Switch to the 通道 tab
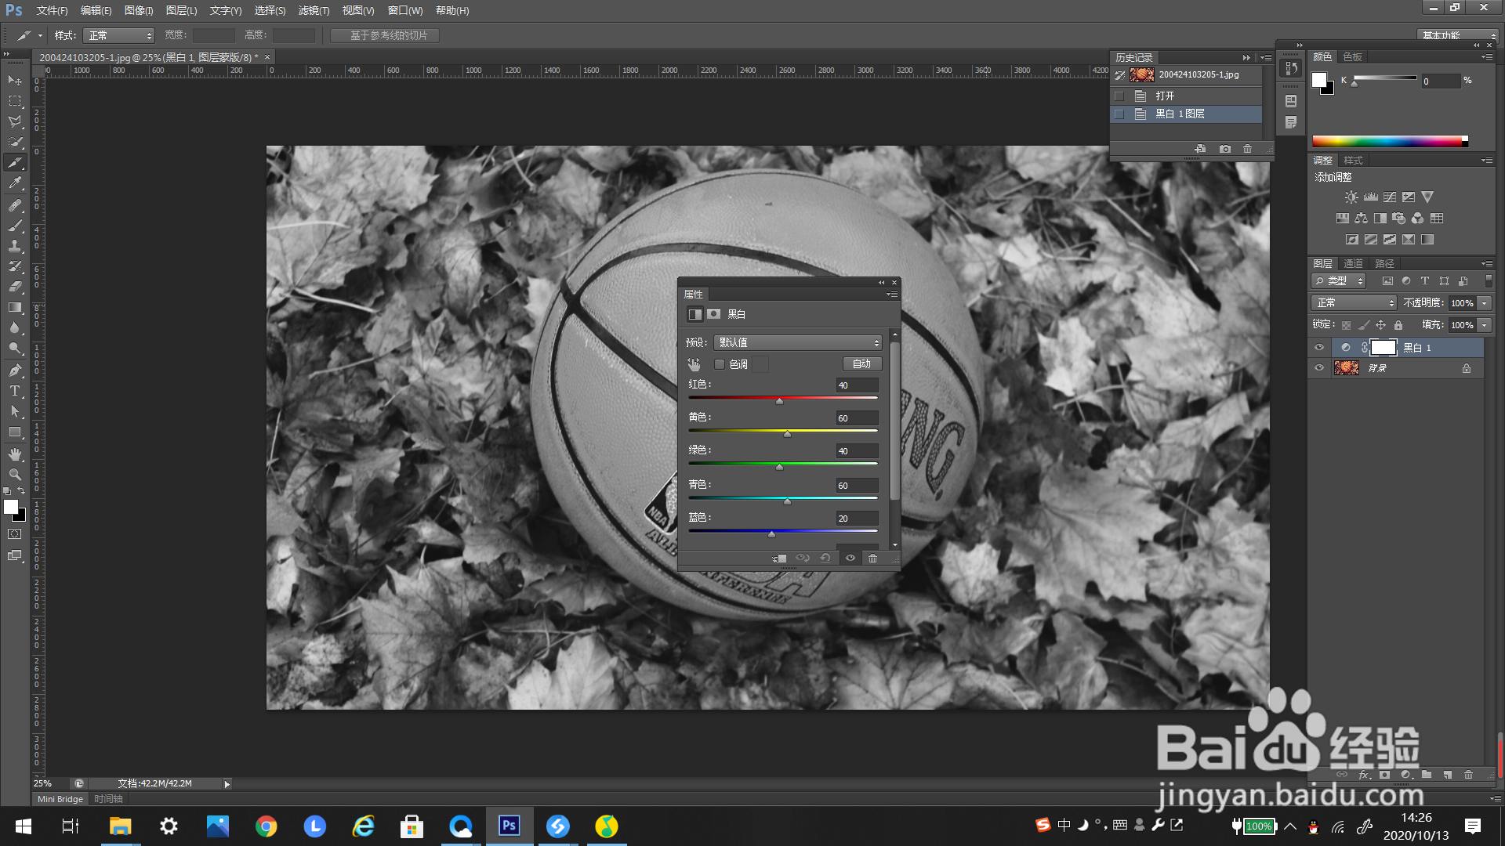The height and width of the screenshot is (846, 1505). tap(1353, 263)
